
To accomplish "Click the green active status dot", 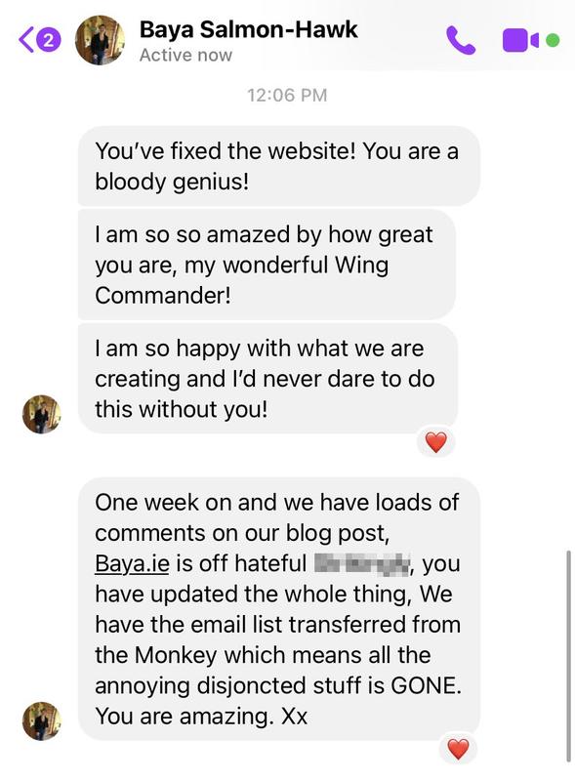I will 553,40.
